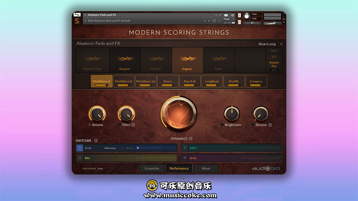Open Filter settings gear
The width and height of the screenshot is (358, 201).
coord(133,125)
